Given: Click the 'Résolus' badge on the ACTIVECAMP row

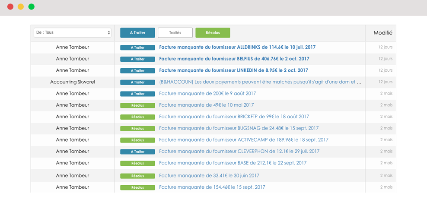Looking at the screenshot, I should [x=137, y=140].
